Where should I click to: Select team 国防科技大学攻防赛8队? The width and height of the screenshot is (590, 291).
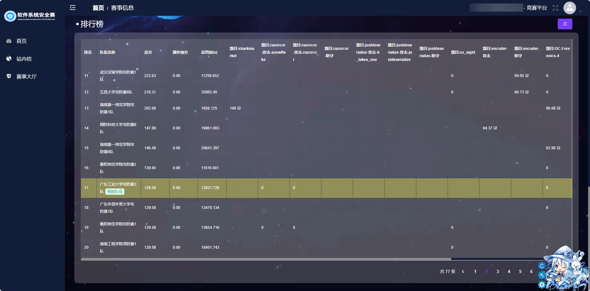(118, 128)
